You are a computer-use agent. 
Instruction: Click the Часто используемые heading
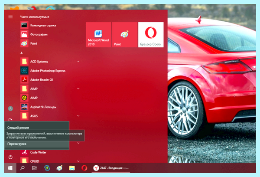pos(35,17)
